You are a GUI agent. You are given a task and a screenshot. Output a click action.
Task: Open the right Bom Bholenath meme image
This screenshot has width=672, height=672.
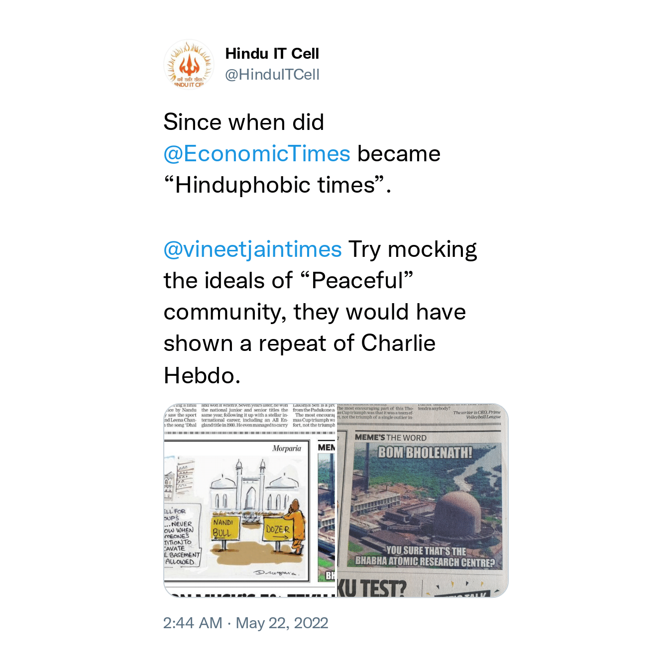[423, 500]
